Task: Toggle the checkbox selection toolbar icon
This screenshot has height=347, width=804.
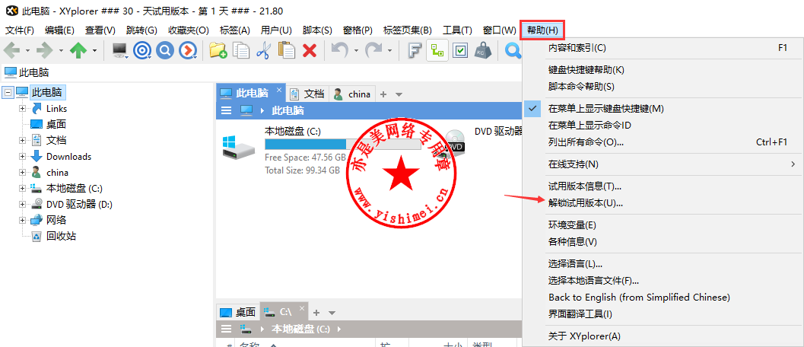Action: pos(460,50)
